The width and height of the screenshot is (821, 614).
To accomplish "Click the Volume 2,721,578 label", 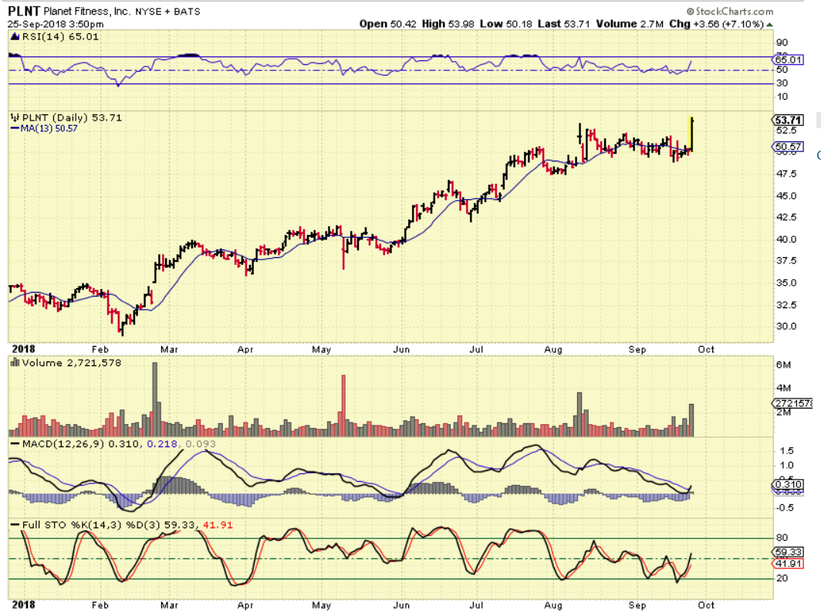I will coord(71,362).
